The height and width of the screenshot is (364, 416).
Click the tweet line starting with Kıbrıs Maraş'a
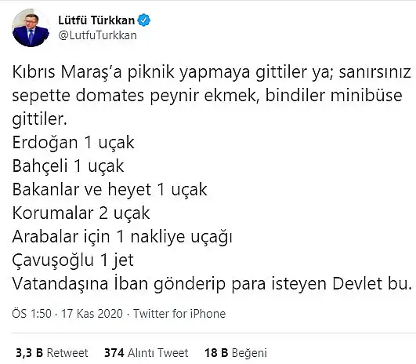tap(212, 72)
